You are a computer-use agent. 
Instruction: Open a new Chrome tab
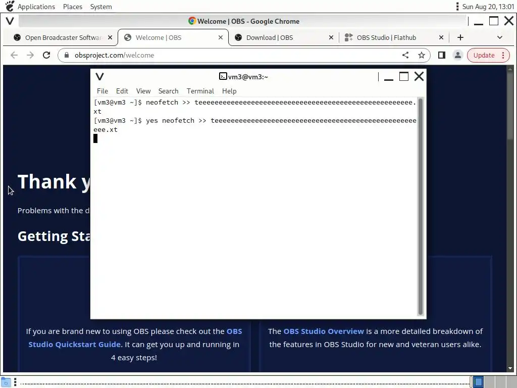click(460, 37)
